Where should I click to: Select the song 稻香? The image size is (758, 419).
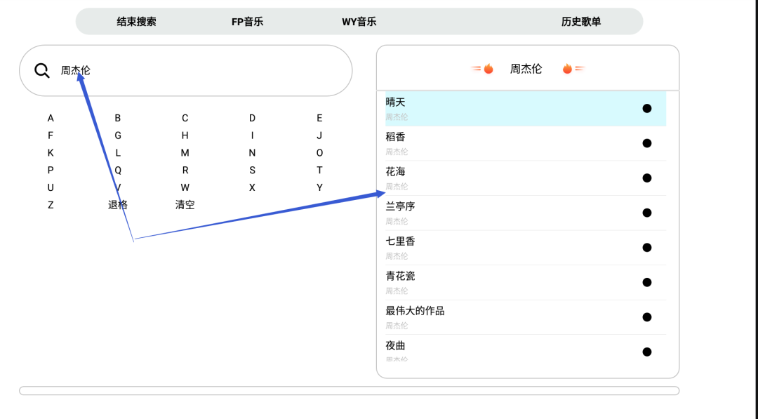click(x=526, y=144)
